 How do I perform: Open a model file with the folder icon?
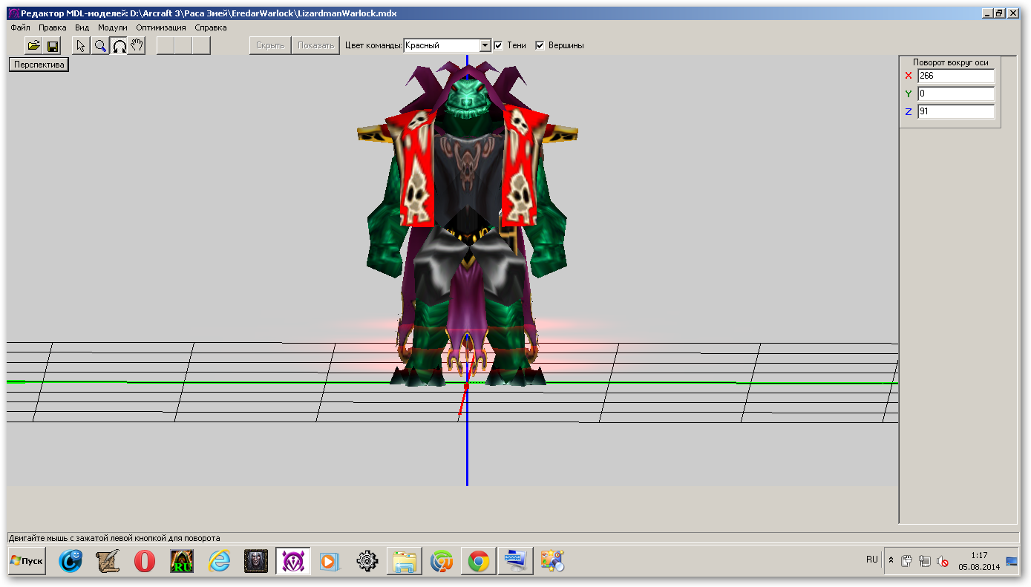pyautogui.click(x=34, y=46)
